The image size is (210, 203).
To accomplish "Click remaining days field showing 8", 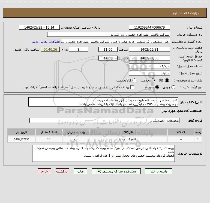I will tap(79, 49).
